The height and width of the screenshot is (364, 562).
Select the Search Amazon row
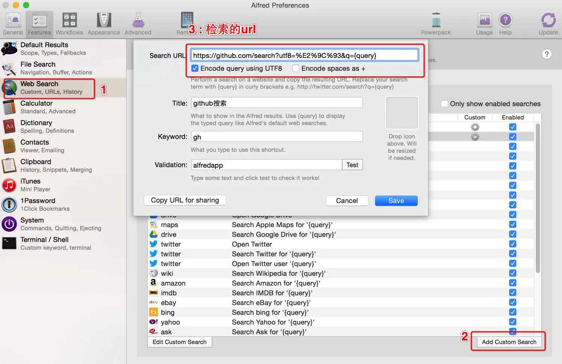tap(341, 283)
